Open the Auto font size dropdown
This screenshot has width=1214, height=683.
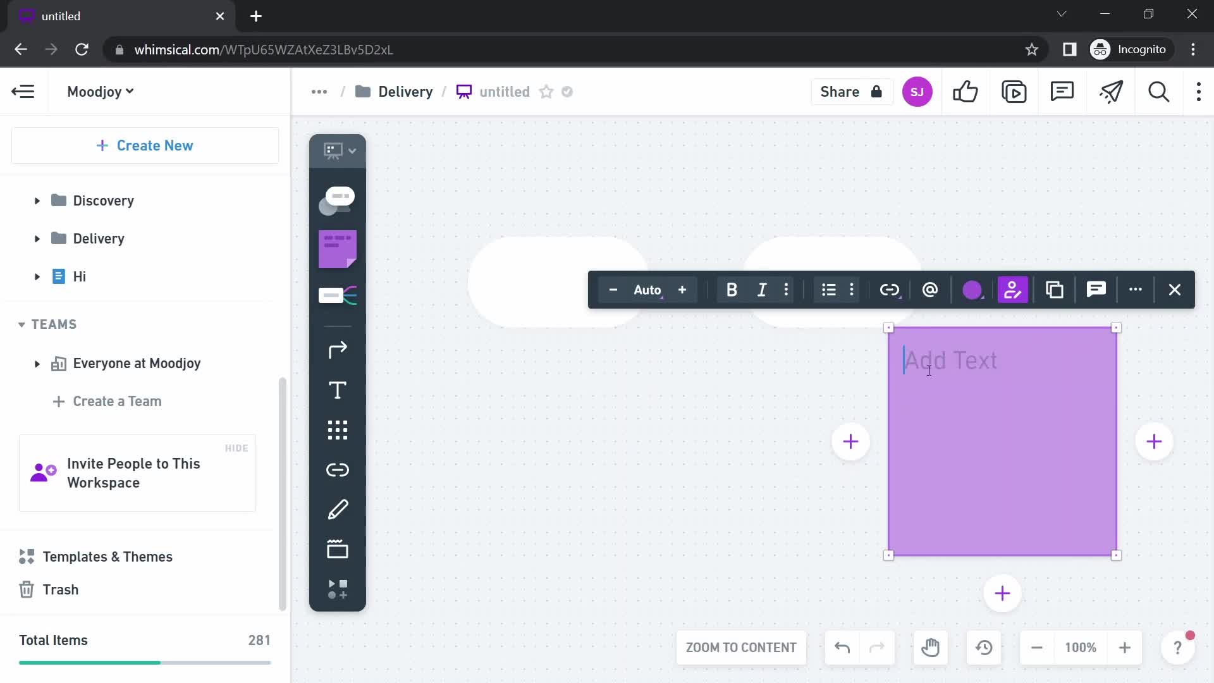[x=648, y=290]
